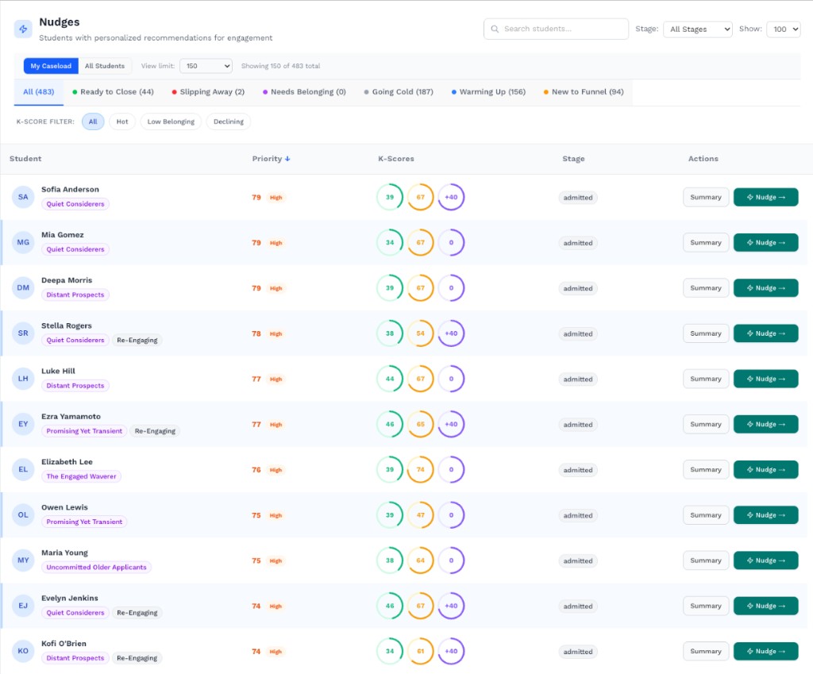Click Sofia Anderson's orange 67 score ring
The image size is (813, 674).
pos(421,197)
